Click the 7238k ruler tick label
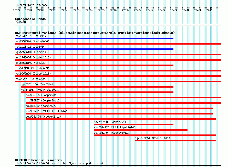 [113, 10]
